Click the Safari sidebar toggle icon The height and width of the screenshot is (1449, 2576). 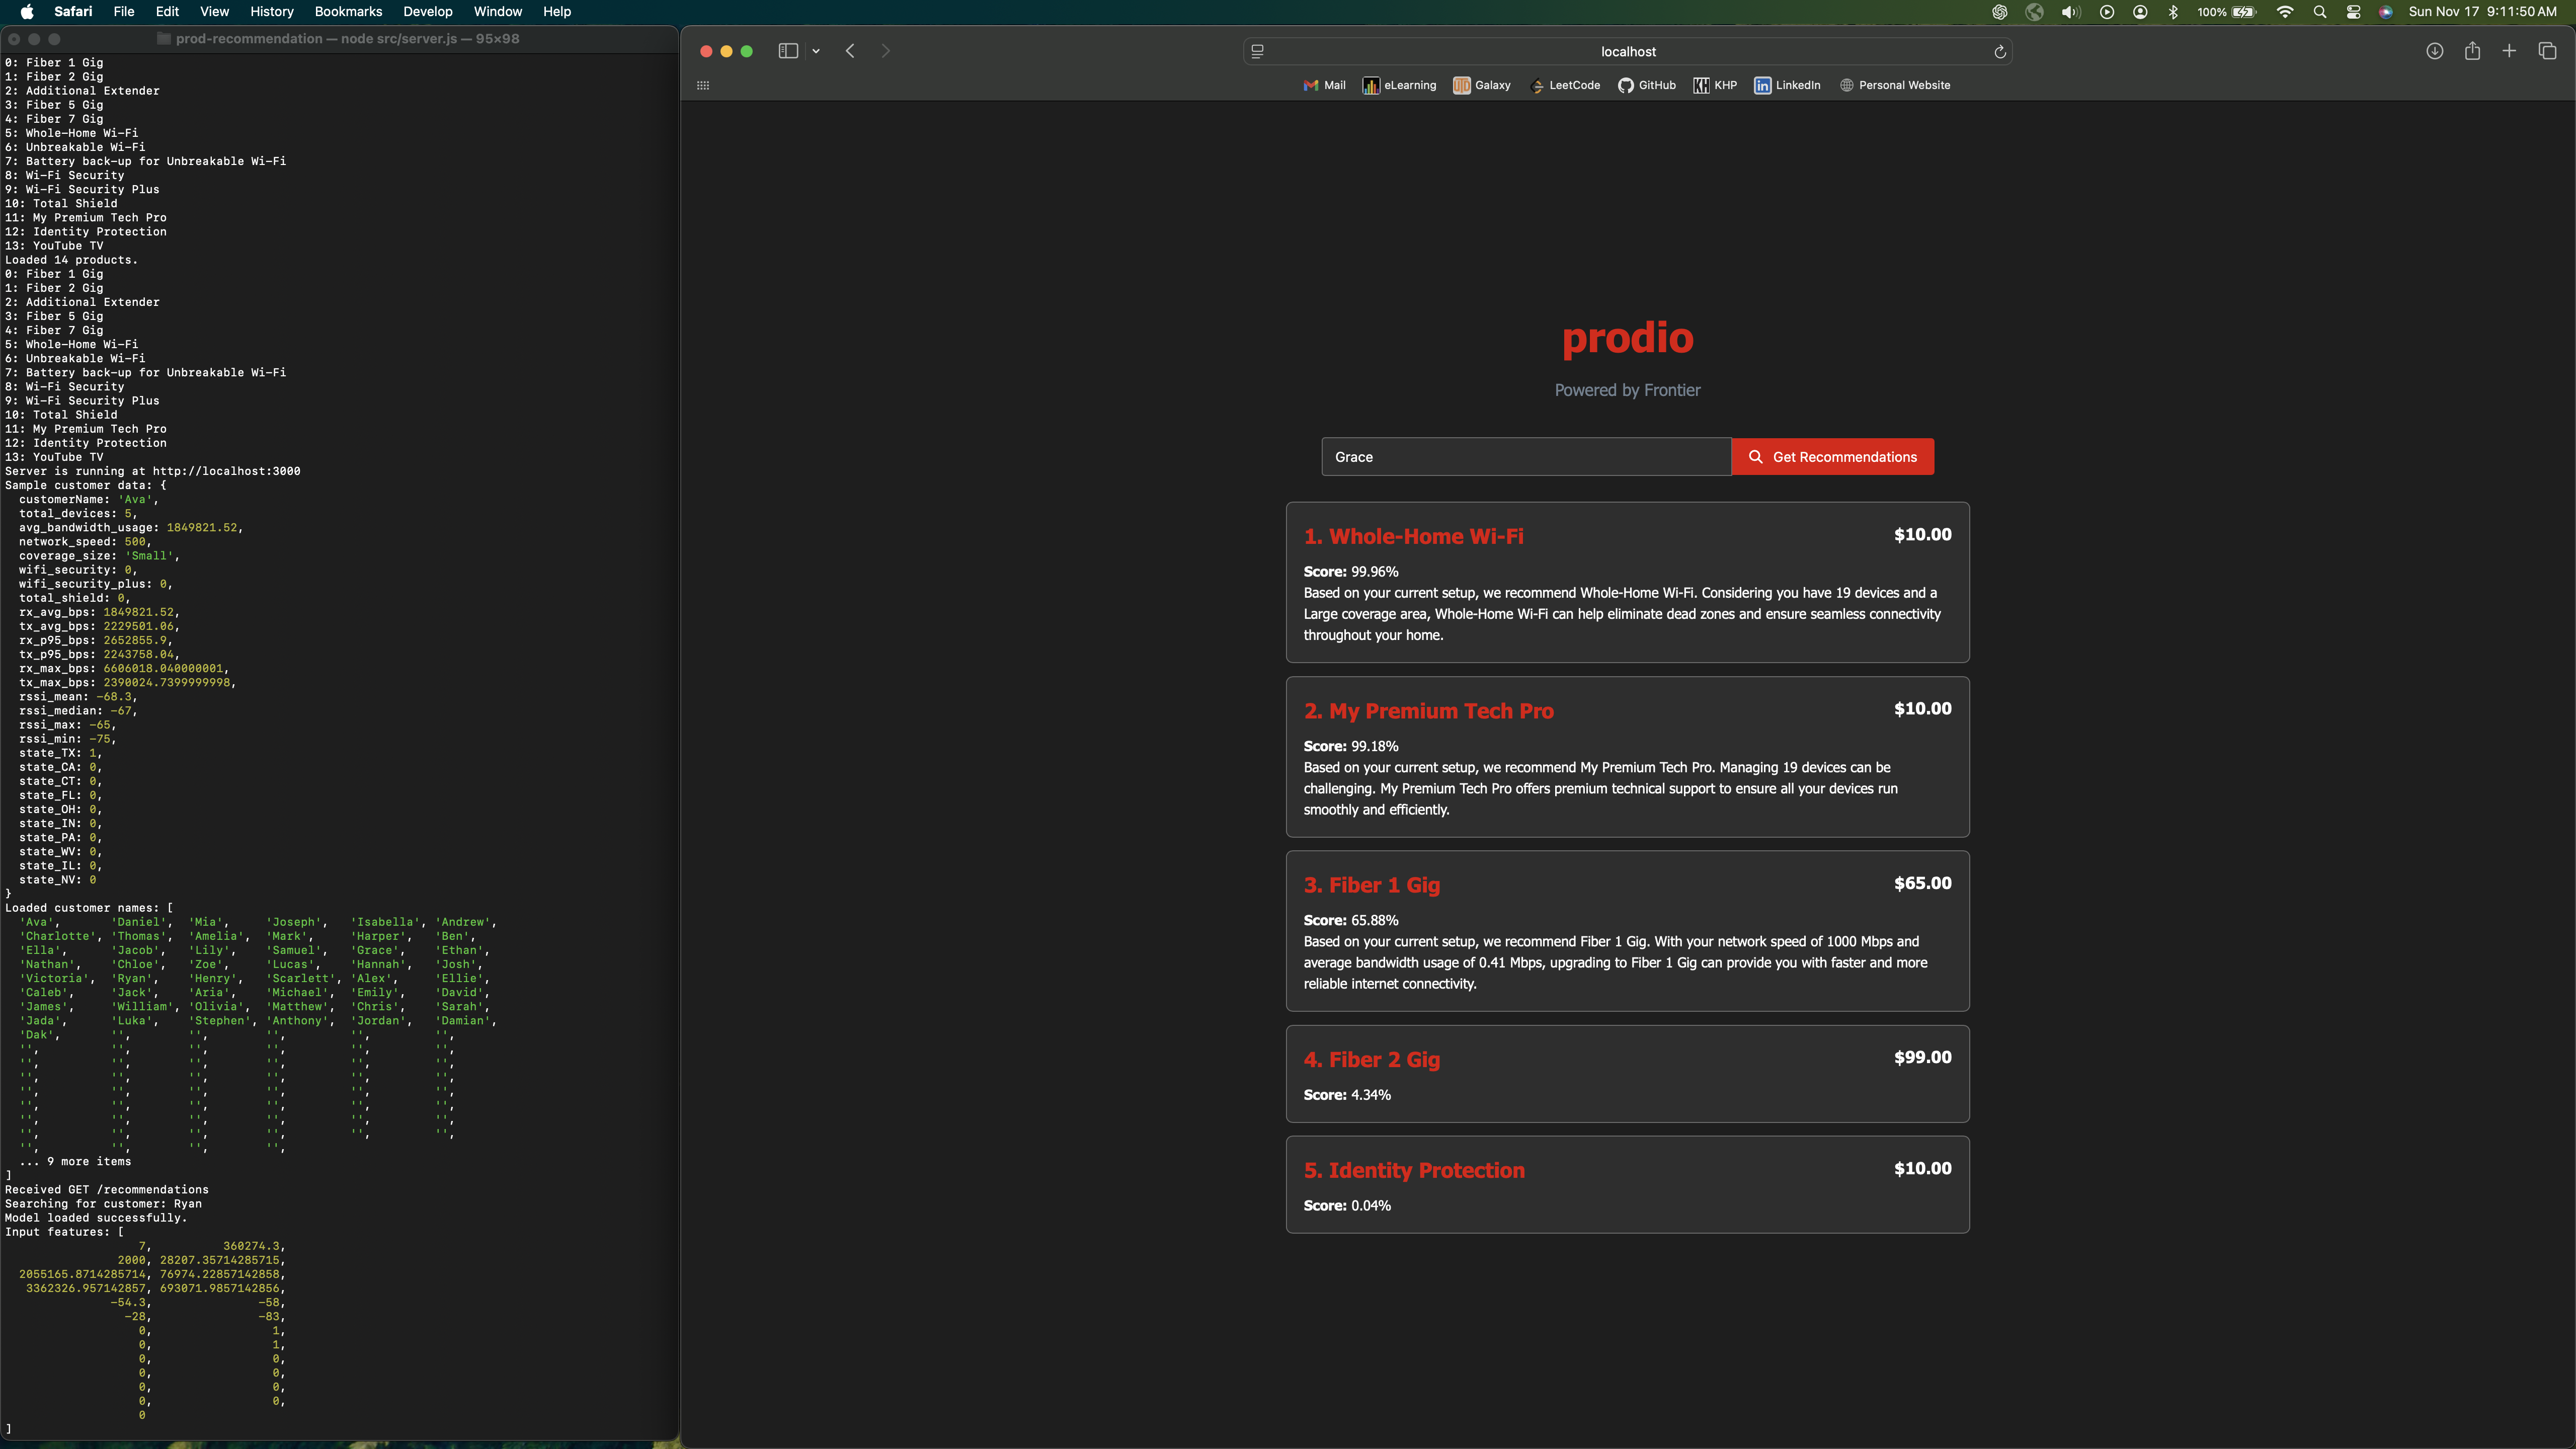click(788, 51)
